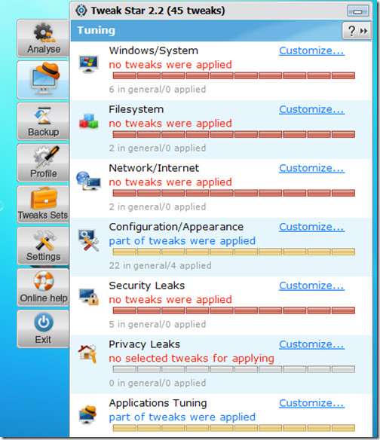Viewport: 380px width, 440px height.
Task: Click Windows/System 'no tweaks were applied' status
Action: click(170, 65)
